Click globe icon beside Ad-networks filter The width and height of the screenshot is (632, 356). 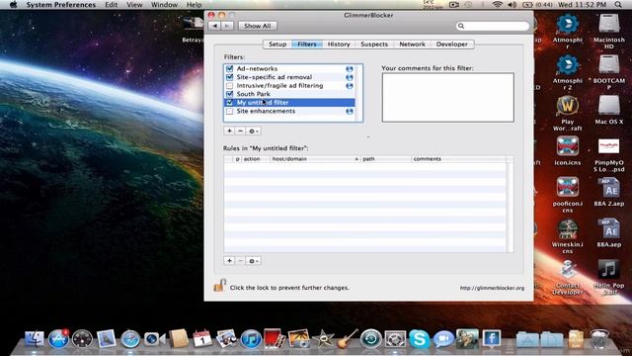[x=350, y=69]
